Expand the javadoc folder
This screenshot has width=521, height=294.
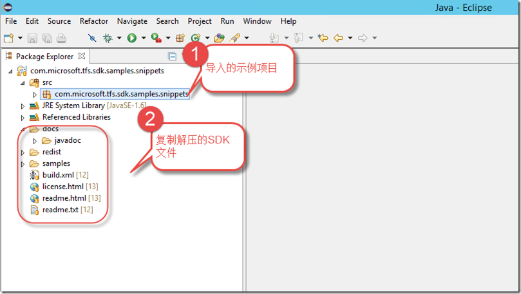click(x=35, y=141)
